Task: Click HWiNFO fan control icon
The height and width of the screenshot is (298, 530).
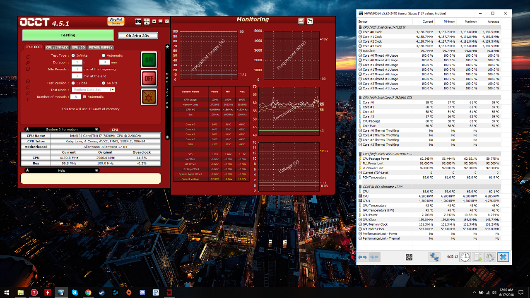Action: (409, 257)
